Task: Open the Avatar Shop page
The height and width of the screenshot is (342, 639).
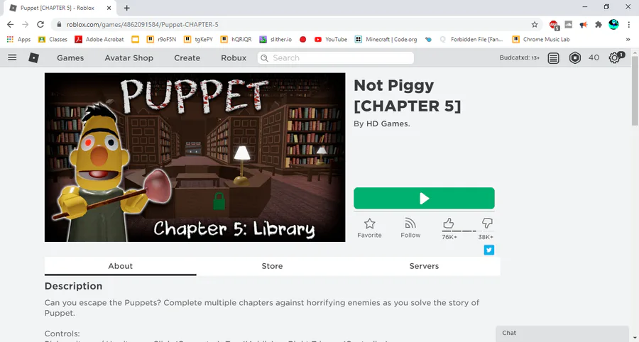Action: point(129,57)
